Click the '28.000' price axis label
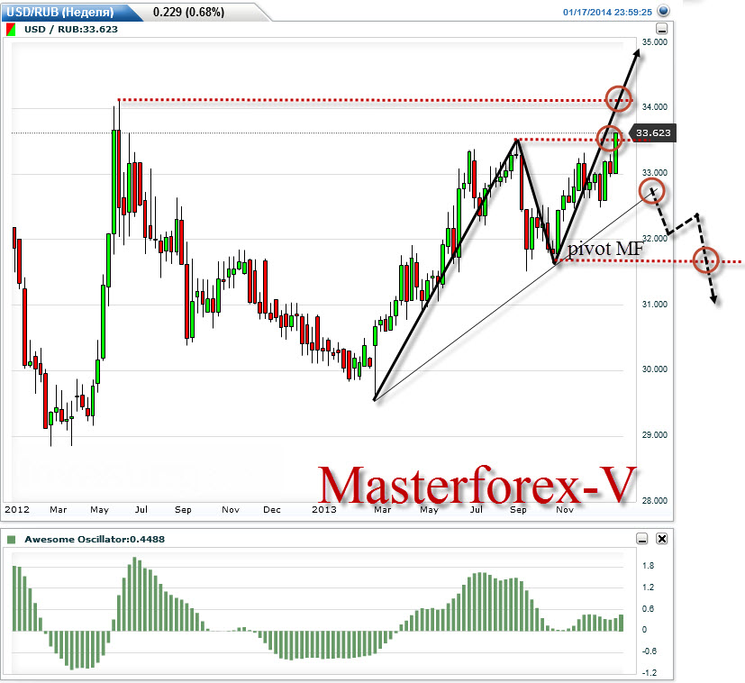745x683 pixels. click(x=655, y=500)
